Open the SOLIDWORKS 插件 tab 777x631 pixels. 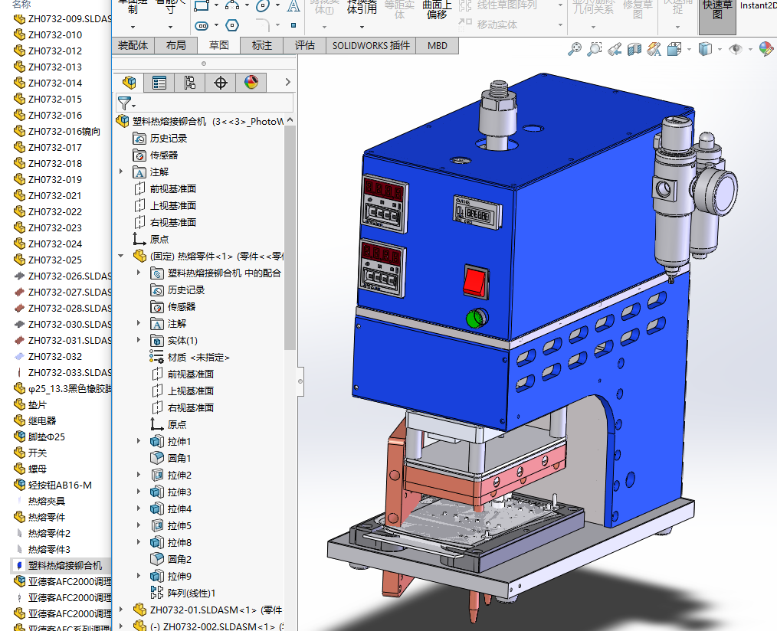point(371,45)
